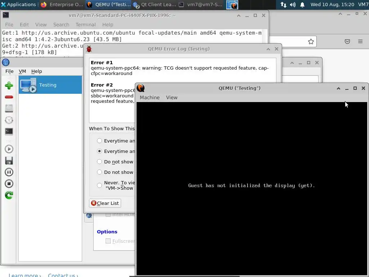
Task: Toggle the Fullscreen checkbox under Options
Action: tap(108, 241)
